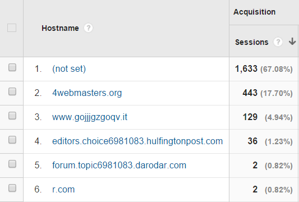Viewport: 299px width, 202px height.
Task: Open the (not set) hostname link
Action: pyautogui.click(x=69, y=68)
